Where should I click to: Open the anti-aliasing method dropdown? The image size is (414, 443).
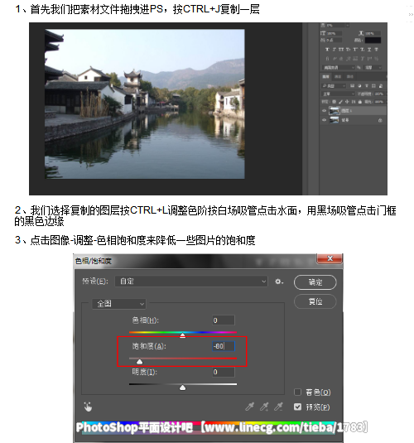pos(372,68)
